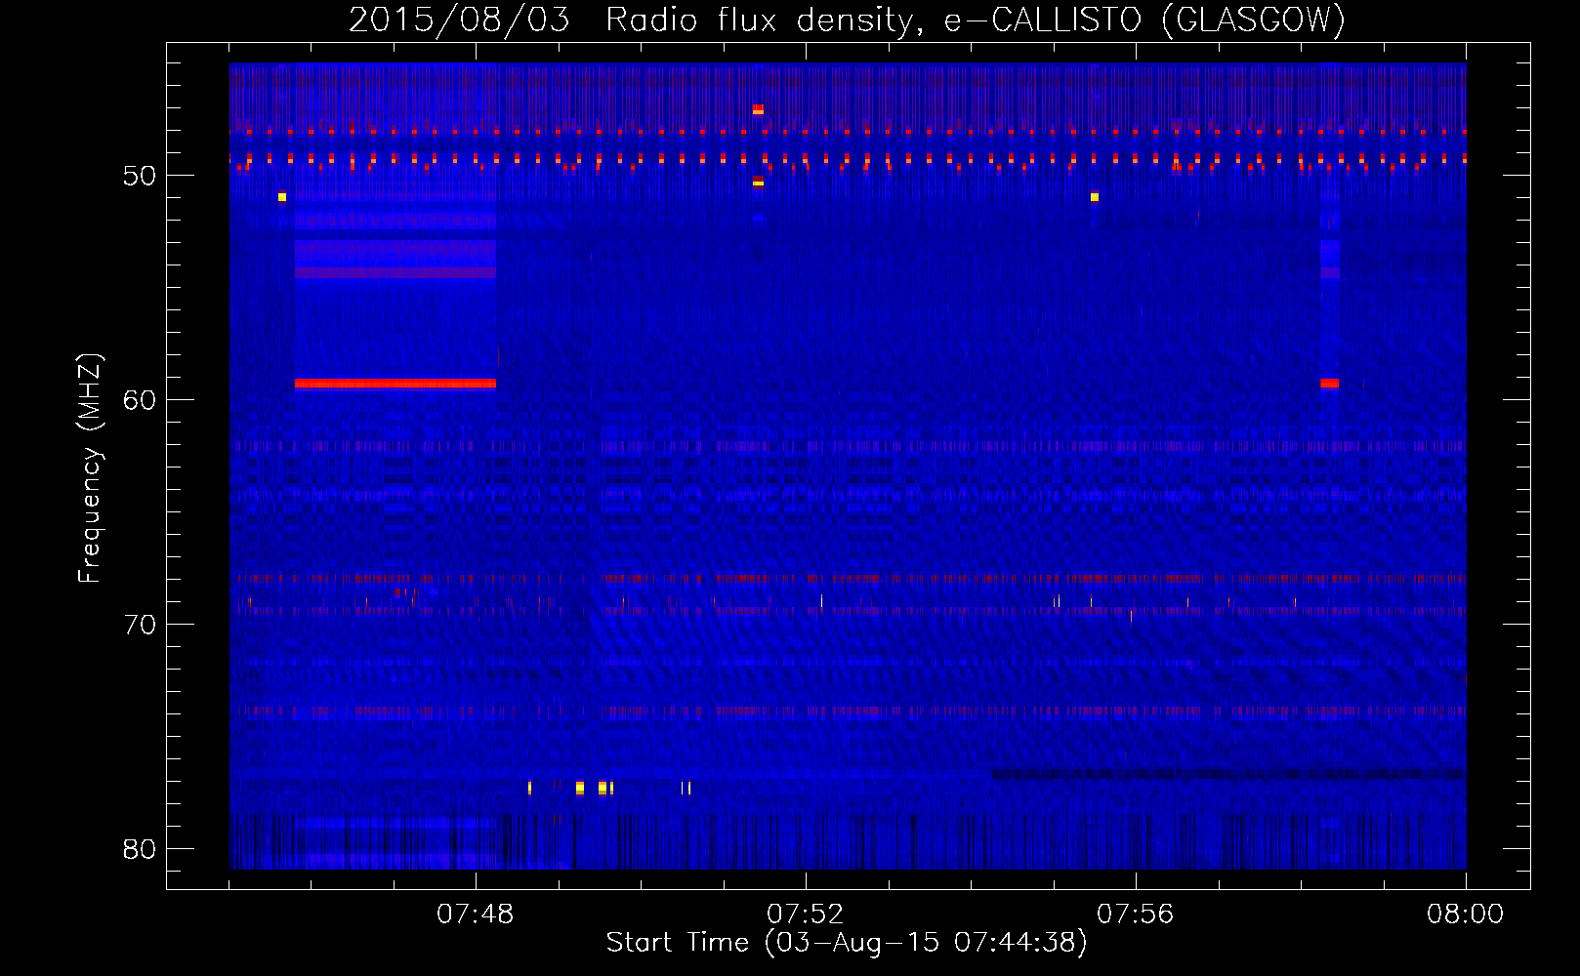Viewport: 1580px width, 976px height.
Task: Click the 'Start Time (03-Aug-15 07:44:38)' x-axis label
Action: pos(847,943)
